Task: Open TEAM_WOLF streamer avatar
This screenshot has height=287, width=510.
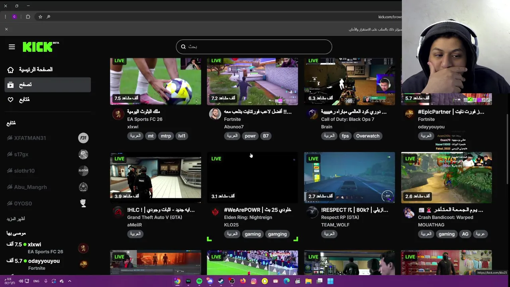Action: coord(312,212)
